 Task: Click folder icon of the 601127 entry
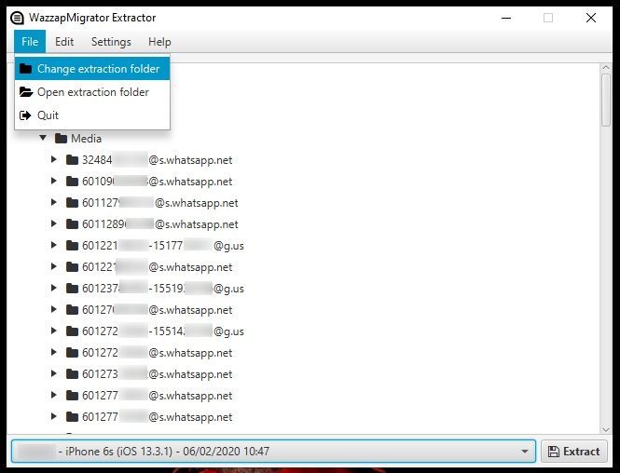pyautogui.click(x=72, y=203)
